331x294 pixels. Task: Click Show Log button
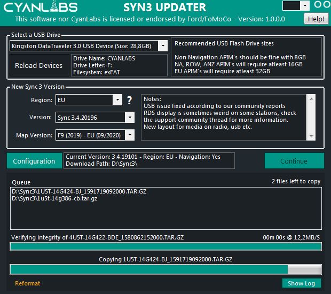302,283
